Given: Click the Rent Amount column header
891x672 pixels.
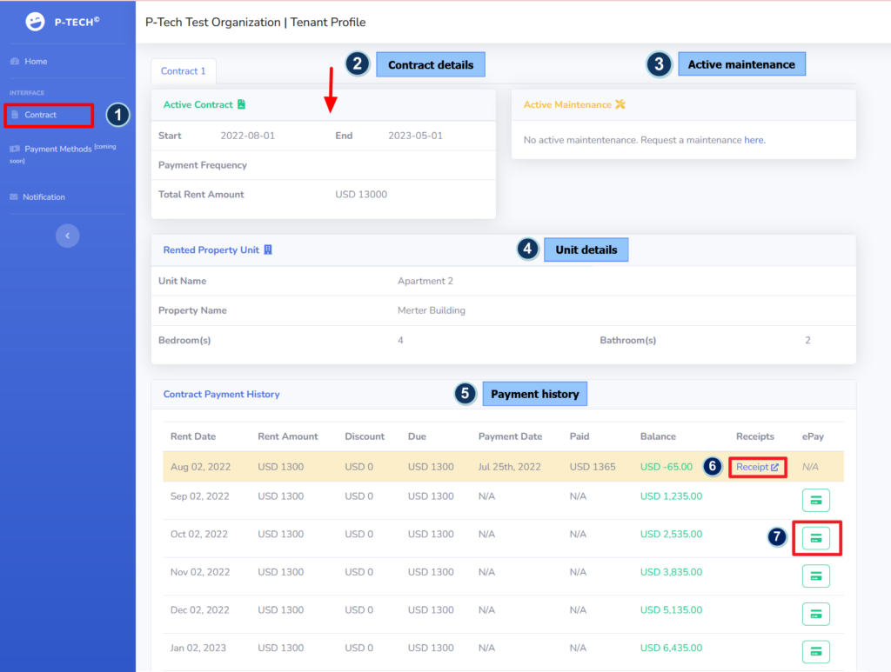Looking at the screenshot, I should pos(287,436).
